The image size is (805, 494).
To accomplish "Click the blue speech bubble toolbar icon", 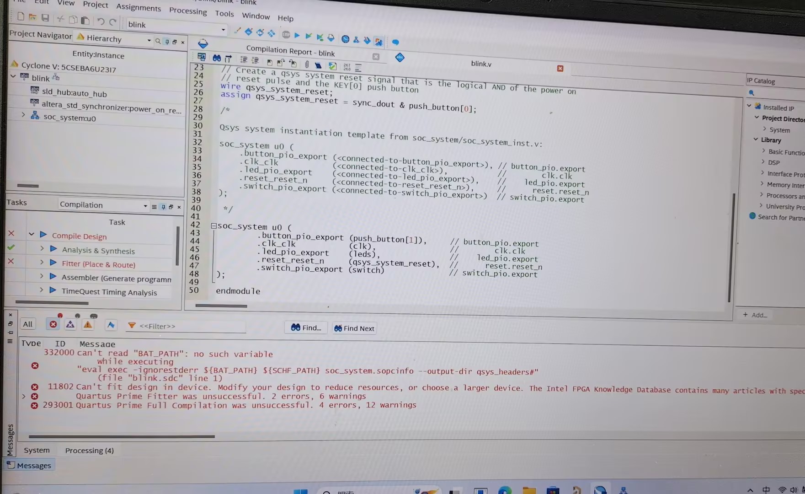I will coord(395,42).
